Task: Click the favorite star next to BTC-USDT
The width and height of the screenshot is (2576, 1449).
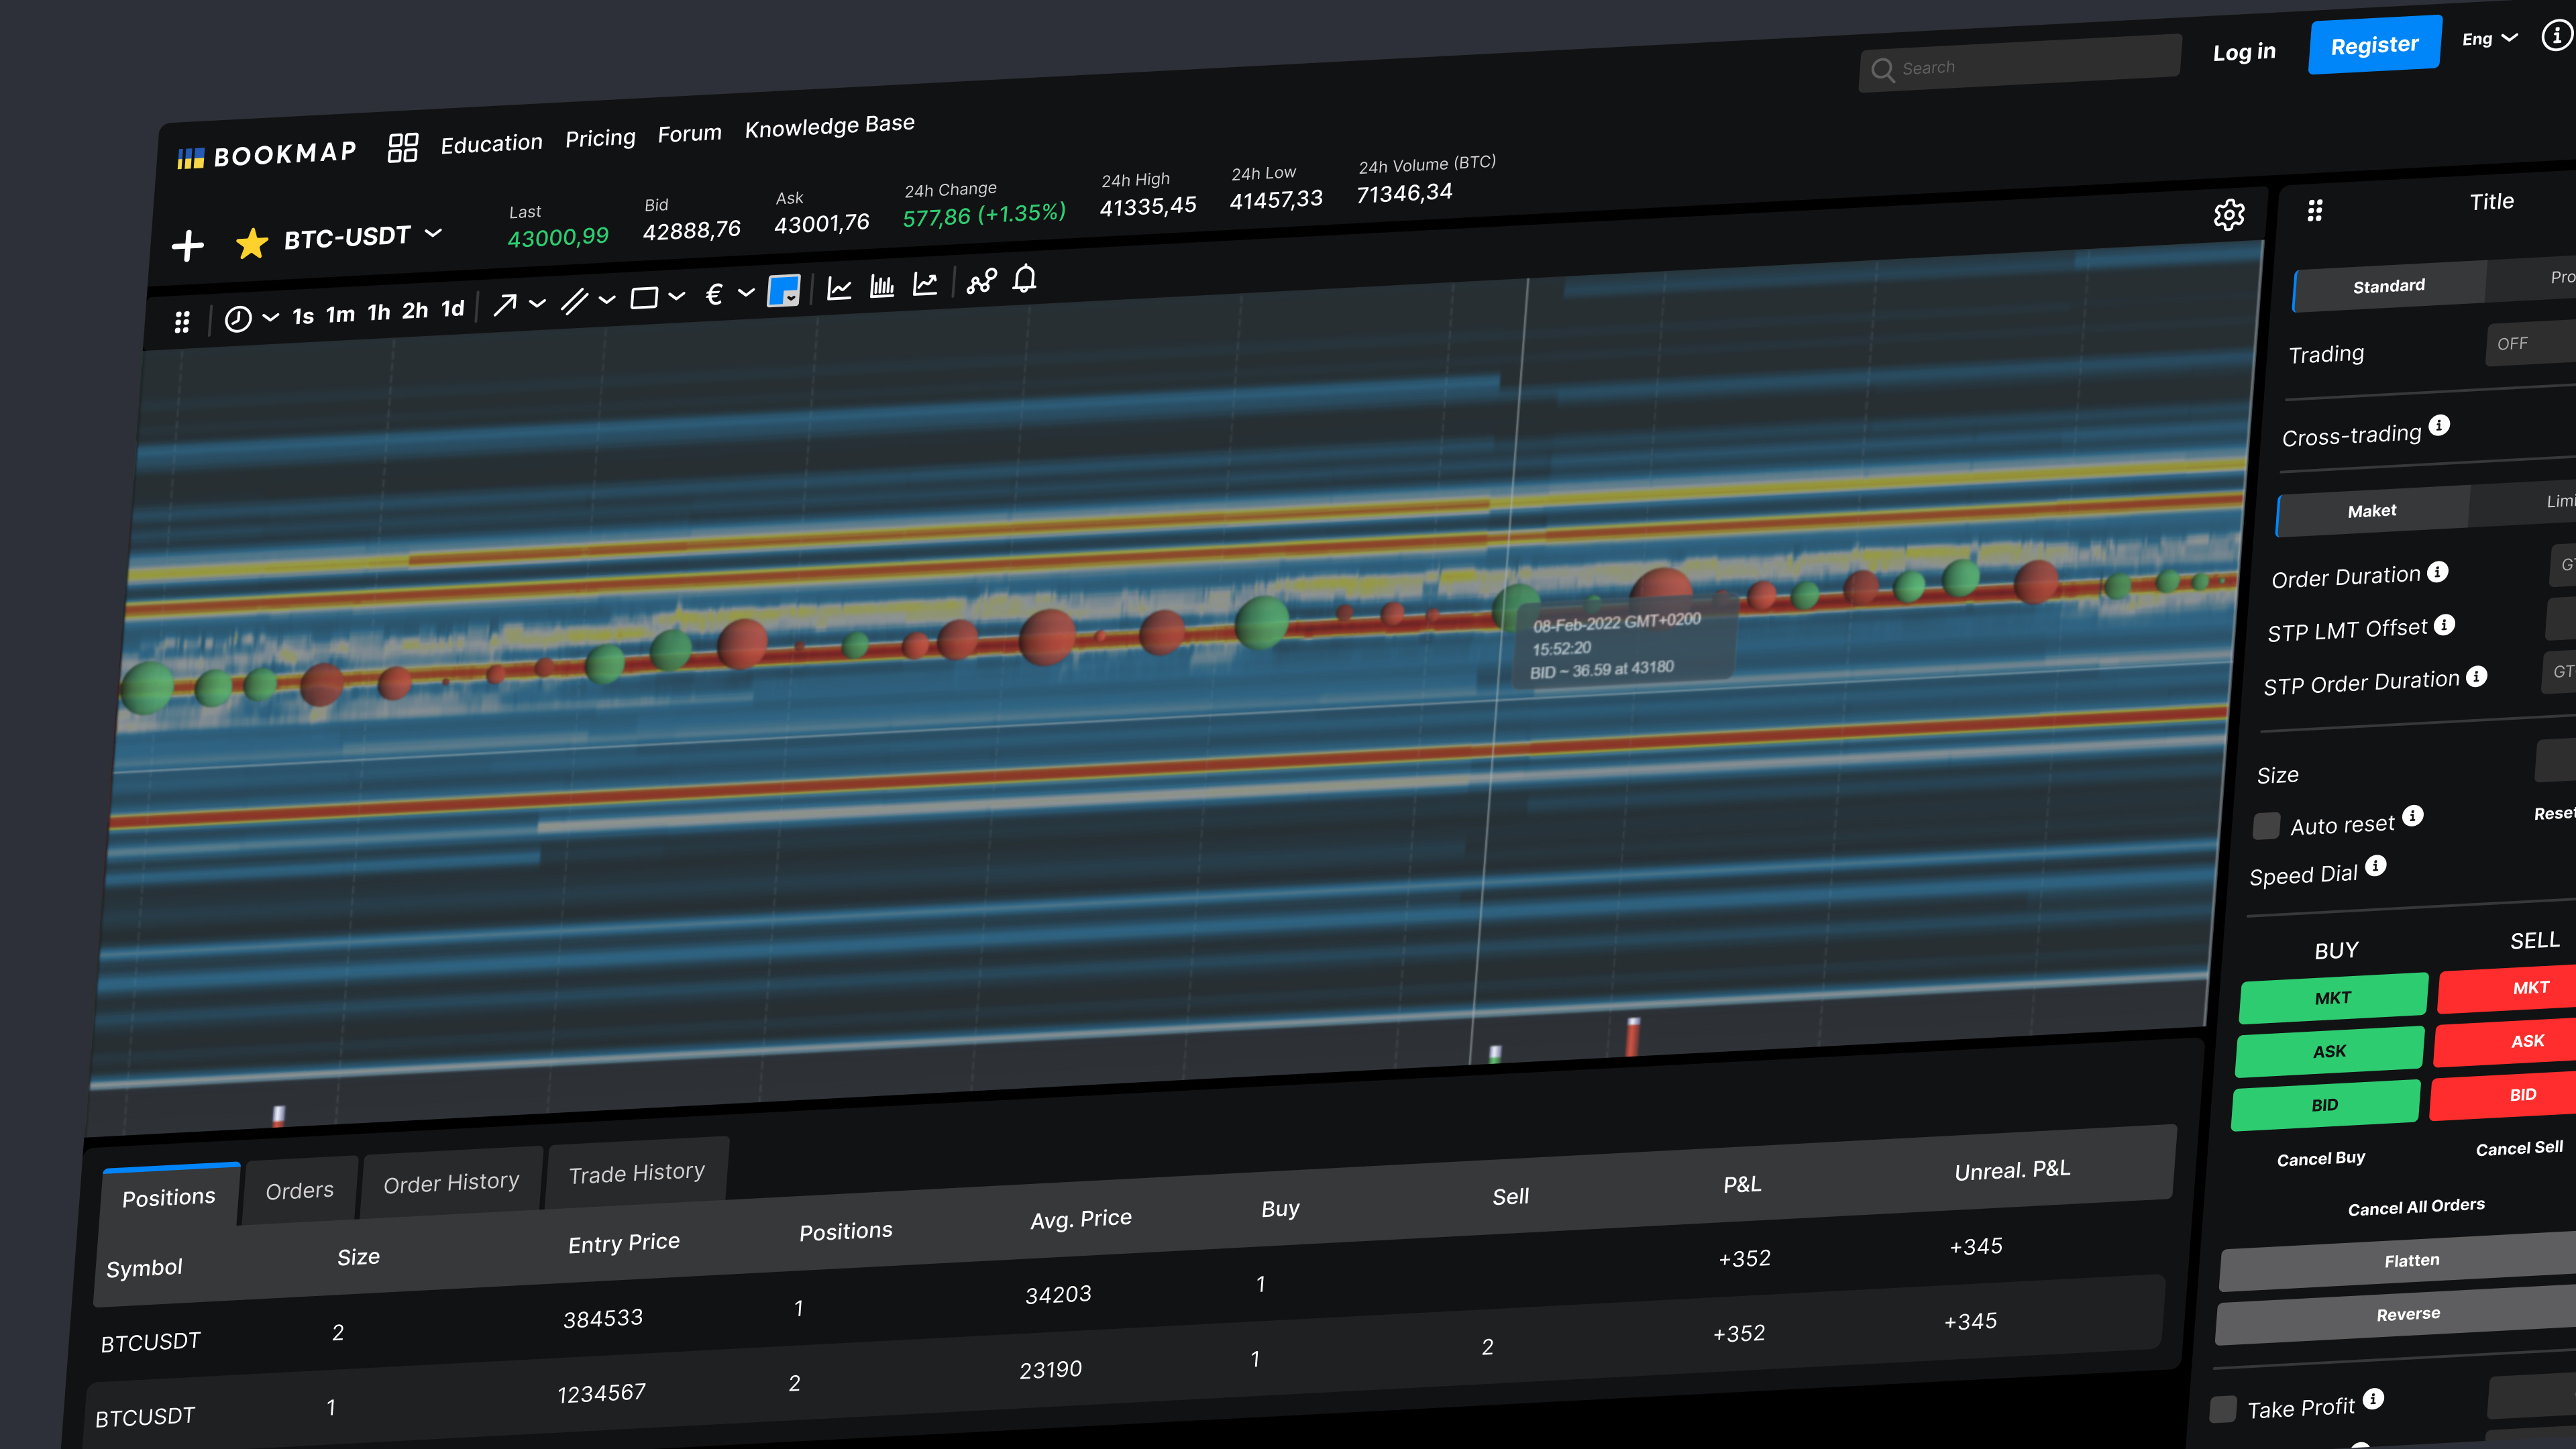Action: pyautogui.click(x=251, y=243)
